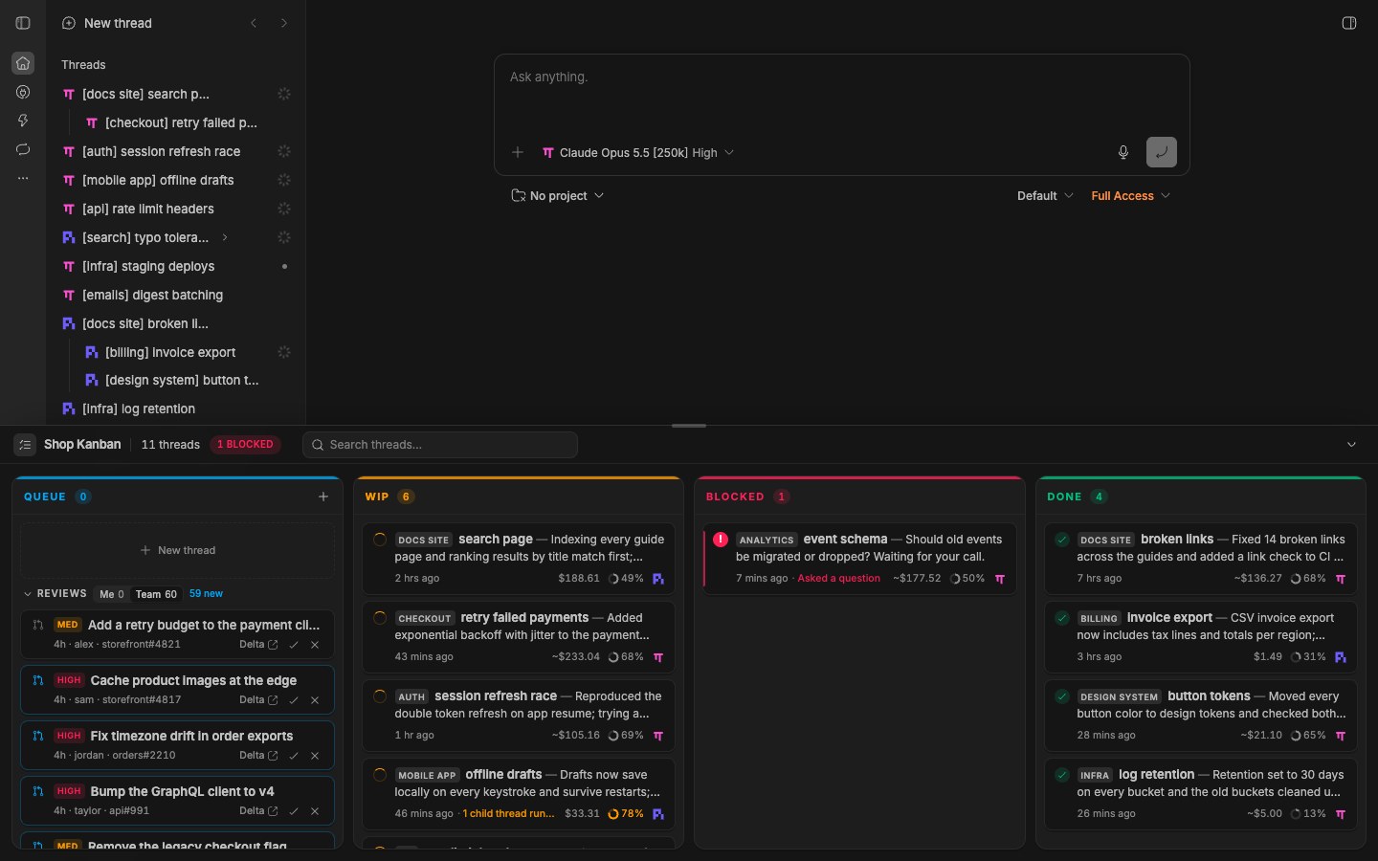1378x861 pixels.
Task: Click the Shop Kanban list icon
Action: (x=25, y=445)
